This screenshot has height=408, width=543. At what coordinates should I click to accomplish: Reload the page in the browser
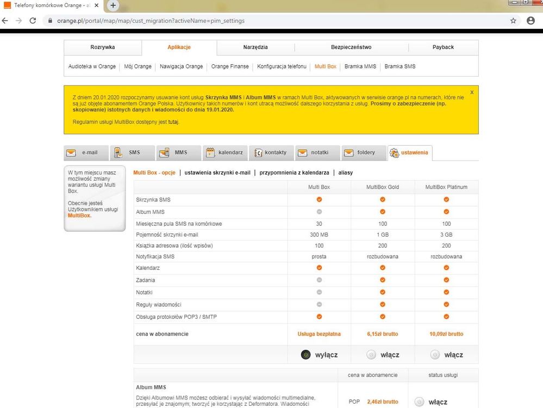point(33,21)
